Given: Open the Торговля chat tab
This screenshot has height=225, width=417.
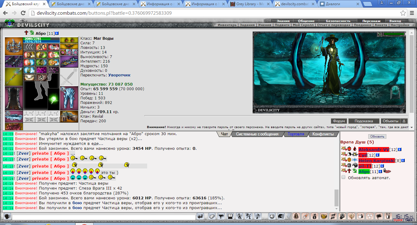Looking at the screenshot, I should (x=296, y=134).
